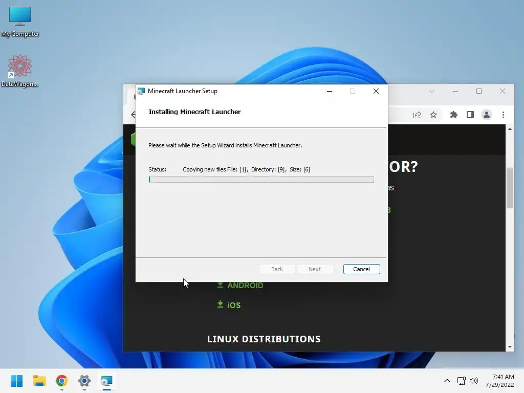Bookmark this page with the star icon
524x393 pixels.
point(433,115)
